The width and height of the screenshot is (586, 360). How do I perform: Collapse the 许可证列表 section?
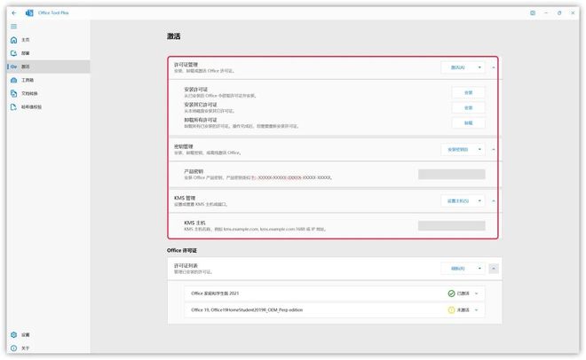pyautogui.click(x=494, y=269)
